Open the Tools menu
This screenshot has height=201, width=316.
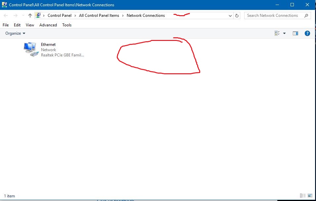[67, 25]
